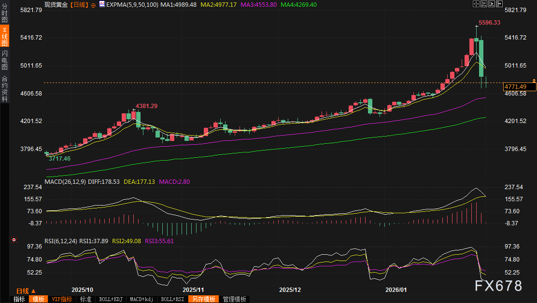Click the orange bell marker at right axis

coord(534,80)
